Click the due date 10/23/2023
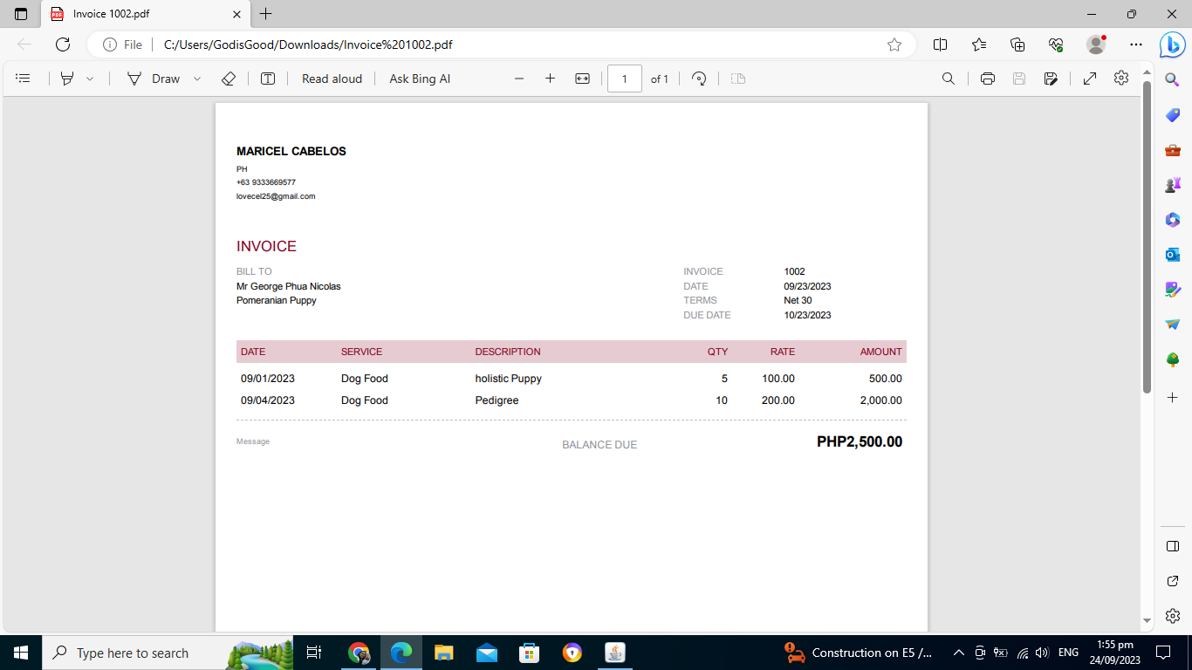1192x670 pixels. [807, 315]
